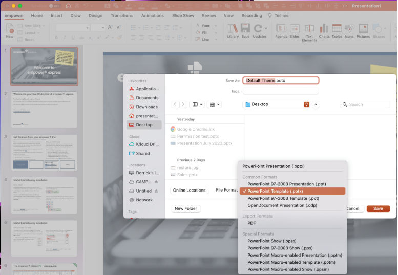The image size is (398, 275).
Task: Increase font size with larger A icon
Action: pyautogui.click(x=110, y=27)
